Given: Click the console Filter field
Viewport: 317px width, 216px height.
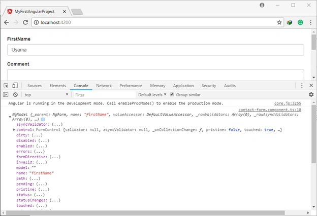Looking at the screenshot, I should coord(105,95).
